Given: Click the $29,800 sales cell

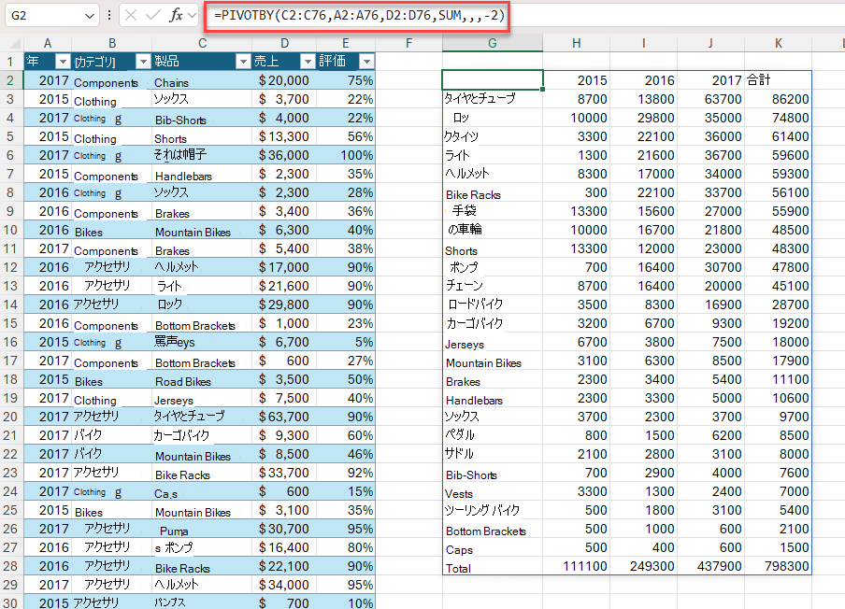Looking at the screenshot, I should (x=284, y=304).
